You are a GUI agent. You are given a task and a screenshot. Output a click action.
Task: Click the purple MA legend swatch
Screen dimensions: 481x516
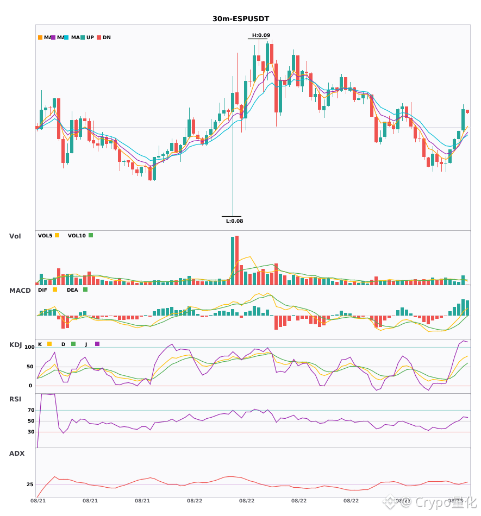(x=53, y=37)
